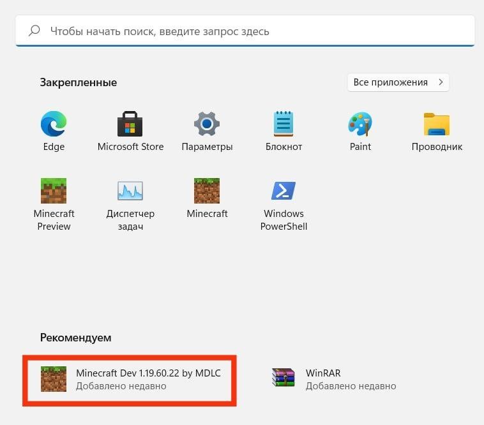Click the 'Рекомендуем' section heading
Image resolution: width=484 pixels, height=425 pixels.
75,337
